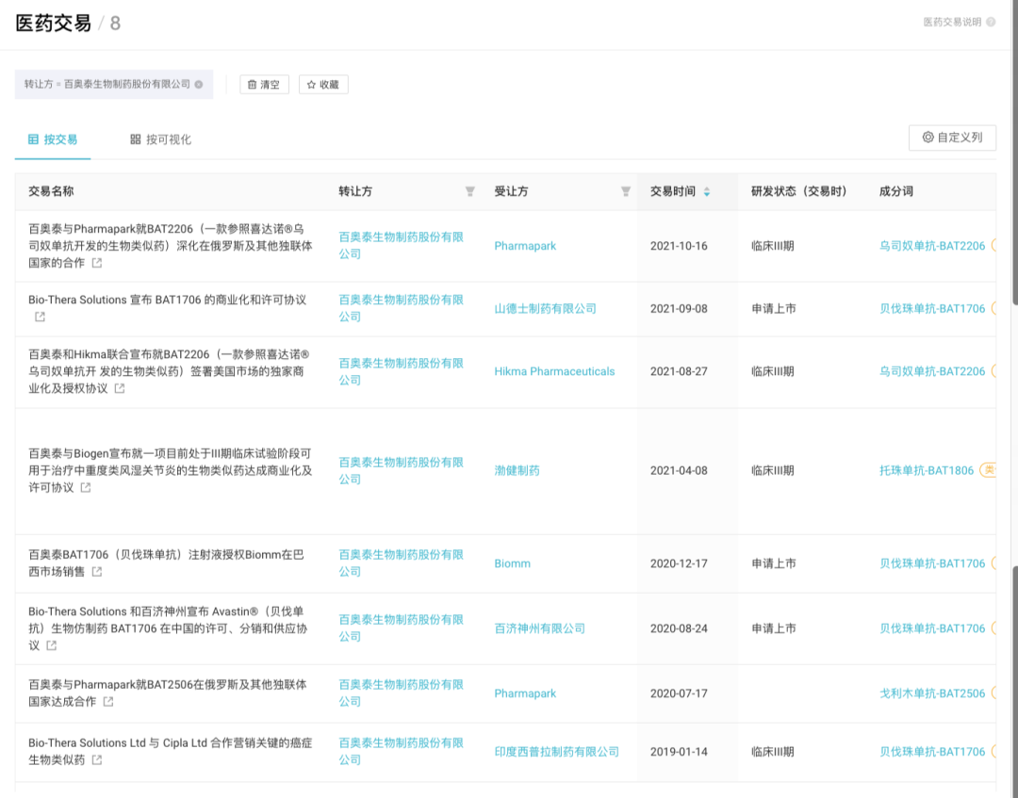Open 百奥泰 transferor link in 2019-01-14 row
This screenshot has height=798, width=1018.
tap(402, 751)
